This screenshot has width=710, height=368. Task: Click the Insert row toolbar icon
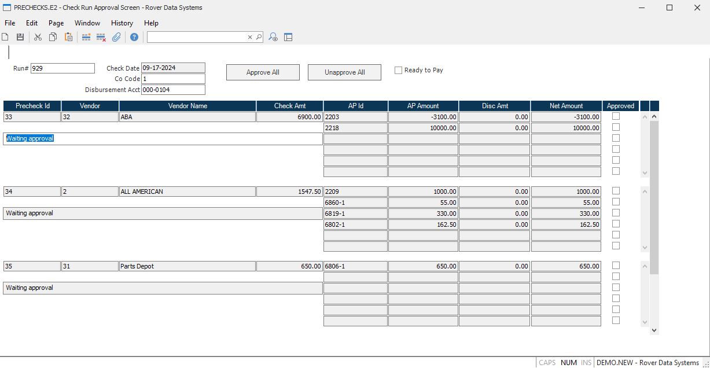(x=86, y=37)
